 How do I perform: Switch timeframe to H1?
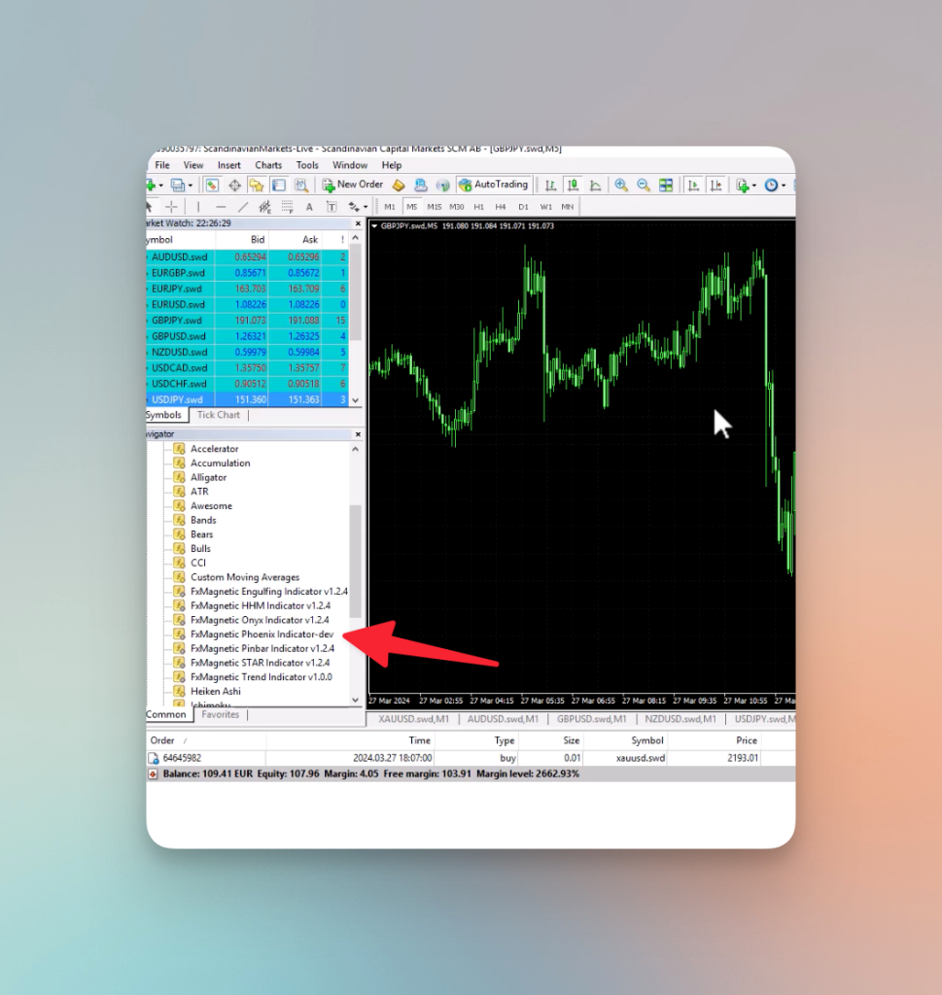[x=478, y=207]
